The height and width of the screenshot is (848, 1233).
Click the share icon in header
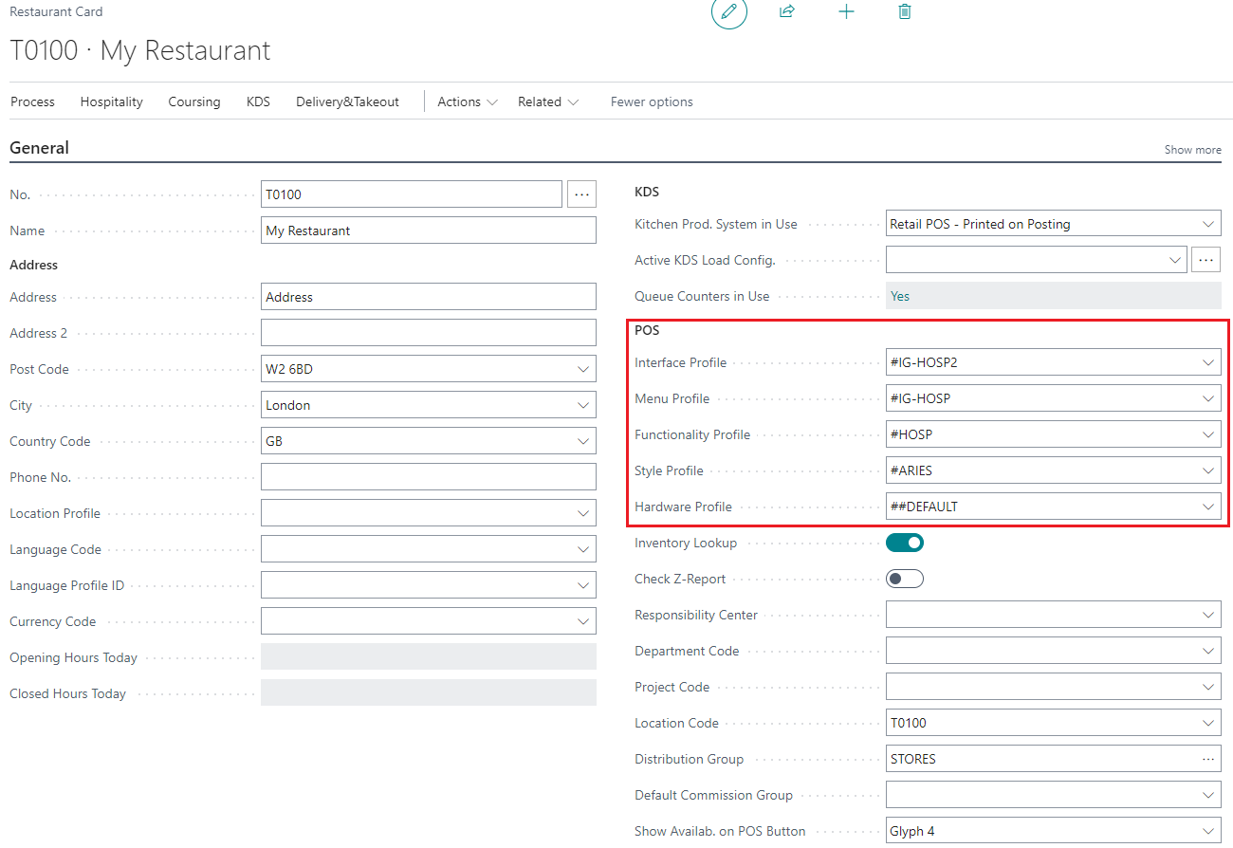coord(786,12)
